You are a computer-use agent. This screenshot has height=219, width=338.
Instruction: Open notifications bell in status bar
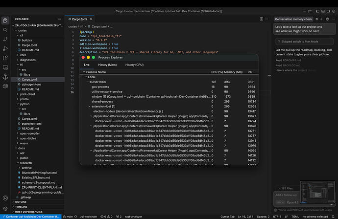click(x=333, y=217)
